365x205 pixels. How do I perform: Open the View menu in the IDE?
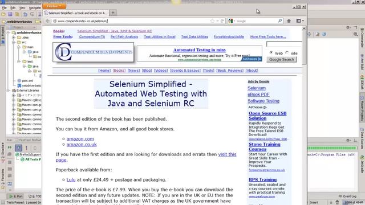[22, 7]
